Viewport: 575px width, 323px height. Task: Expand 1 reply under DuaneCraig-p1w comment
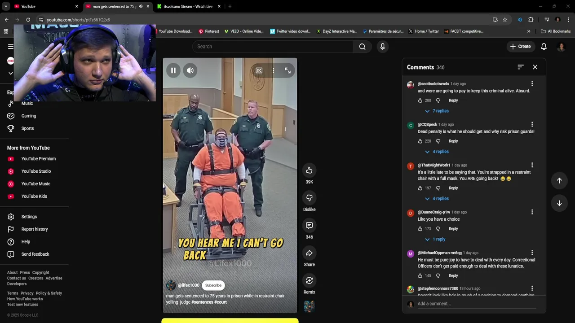(x=435, y=240)
